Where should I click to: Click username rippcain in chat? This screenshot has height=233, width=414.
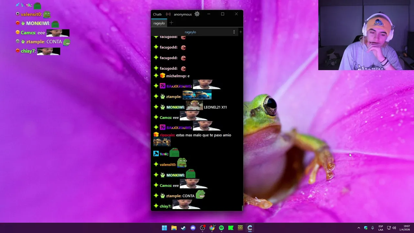click(x=167, y=135)
